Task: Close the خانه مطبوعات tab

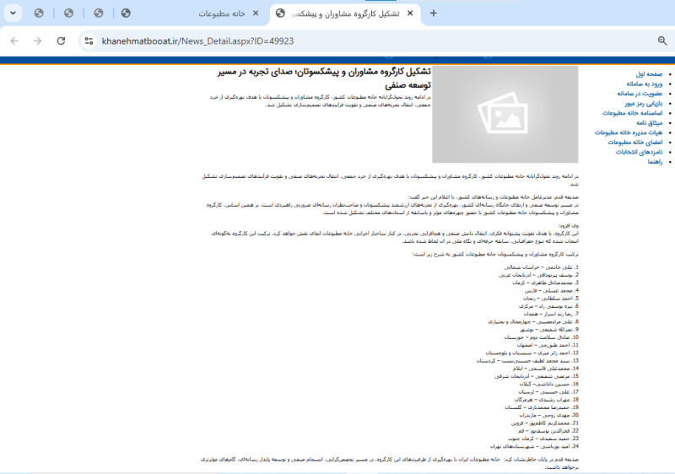Action: [x=256, y=13]
